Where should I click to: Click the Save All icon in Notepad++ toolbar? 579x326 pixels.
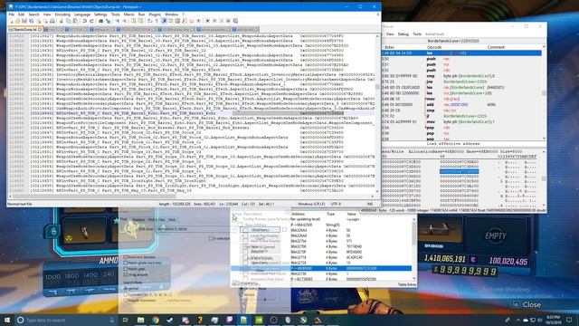pyautogui.click(x=32, y=21)
